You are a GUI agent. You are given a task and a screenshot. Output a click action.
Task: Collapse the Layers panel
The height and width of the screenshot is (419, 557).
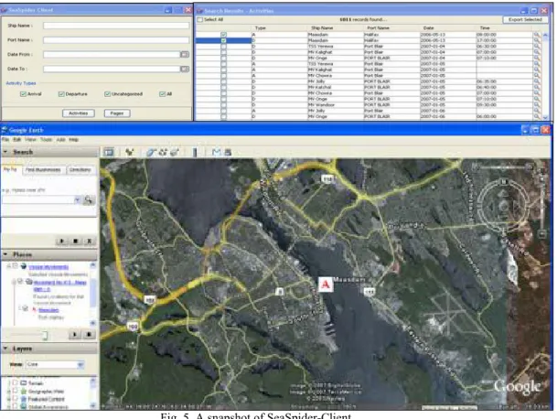click(5, 349)
